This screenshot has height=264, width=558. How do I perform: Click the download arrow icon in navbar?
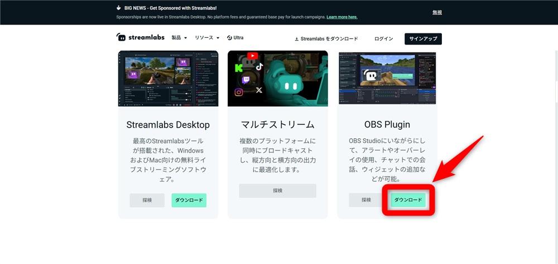[x=296, y=39]
